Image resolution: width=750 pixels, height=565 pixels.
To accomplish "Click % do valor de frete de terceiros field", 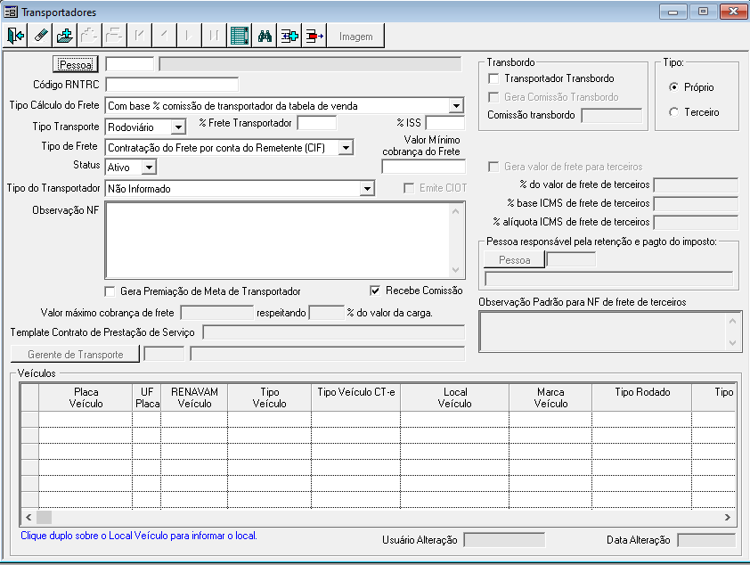I will [x=696, y=184].
